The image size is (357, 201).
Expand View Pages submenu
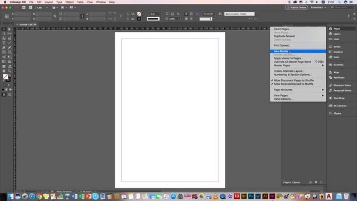pyautogui.click(x=298, y=95)
